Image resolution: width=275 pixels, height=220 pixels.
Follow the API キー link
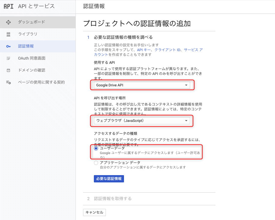click(144, 50)
